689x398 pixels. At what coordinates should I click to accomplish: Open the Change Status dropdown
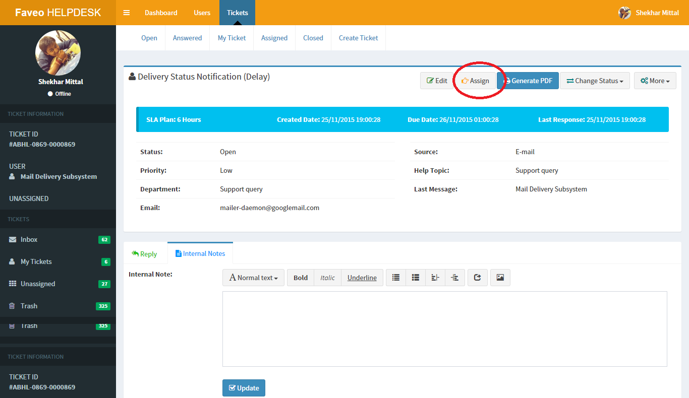click(x=595, y=81)
